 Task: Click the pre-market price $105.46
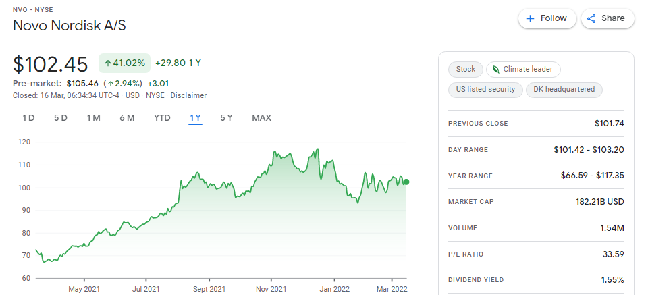[x=82, y=84]
